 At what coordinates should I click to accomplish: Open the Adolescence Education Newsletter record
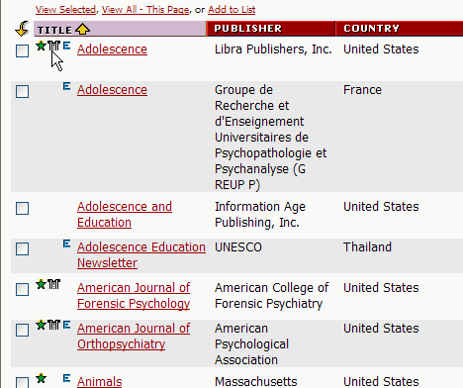141,255
